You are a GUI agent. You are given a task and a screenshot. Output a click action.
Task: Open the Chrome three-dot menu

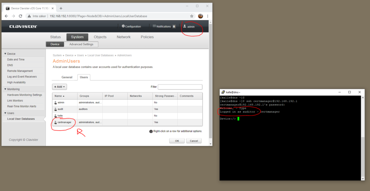pyautogui.click(x=208, y=16)
